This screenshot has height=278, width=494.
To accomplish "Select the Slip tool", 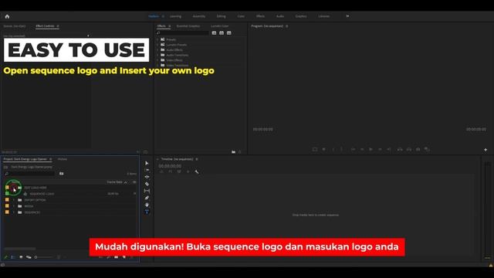I will [147, 191].
